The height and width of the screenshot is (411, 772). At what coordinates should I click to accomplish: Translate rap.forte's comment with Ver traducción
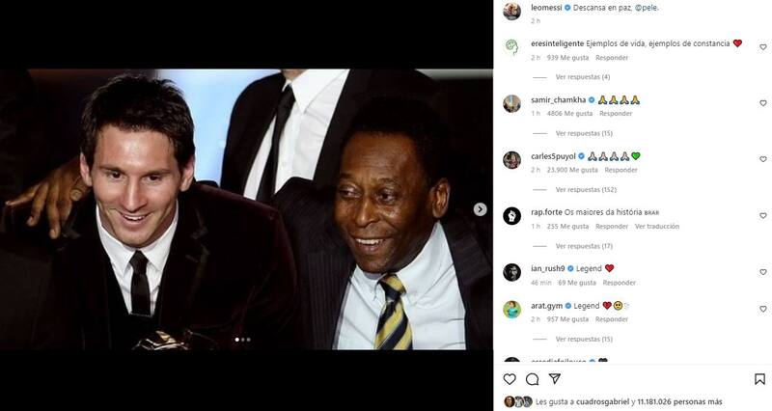coord(657,226)
